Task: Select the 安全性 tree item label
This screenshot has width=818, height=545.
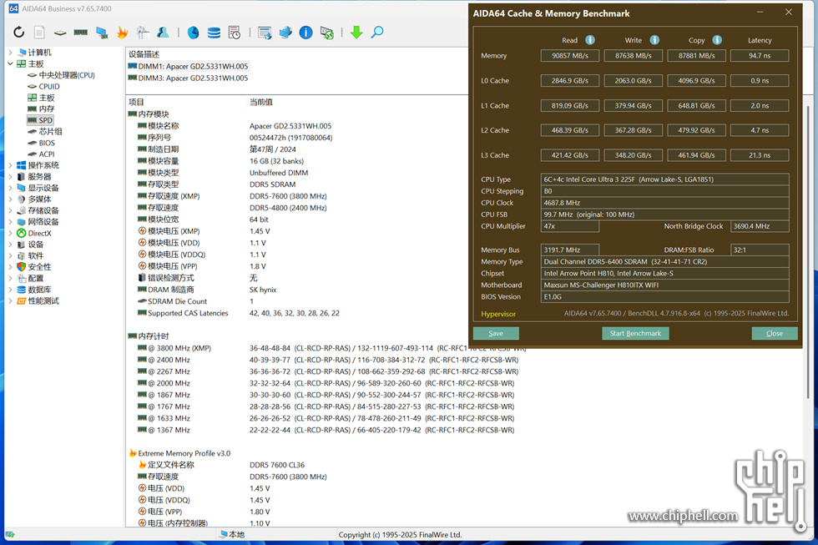Action: tap(40, 267)
